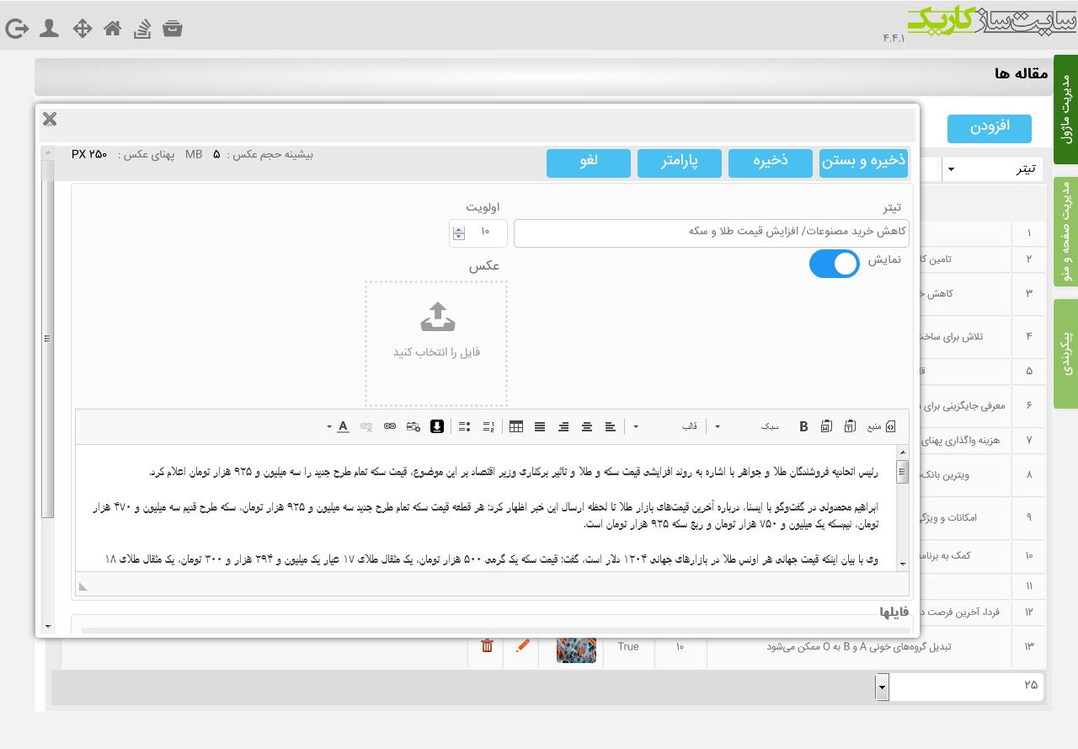Click the افزودن add button
This screenshot has height=749, width=1078.
point(990,128)
